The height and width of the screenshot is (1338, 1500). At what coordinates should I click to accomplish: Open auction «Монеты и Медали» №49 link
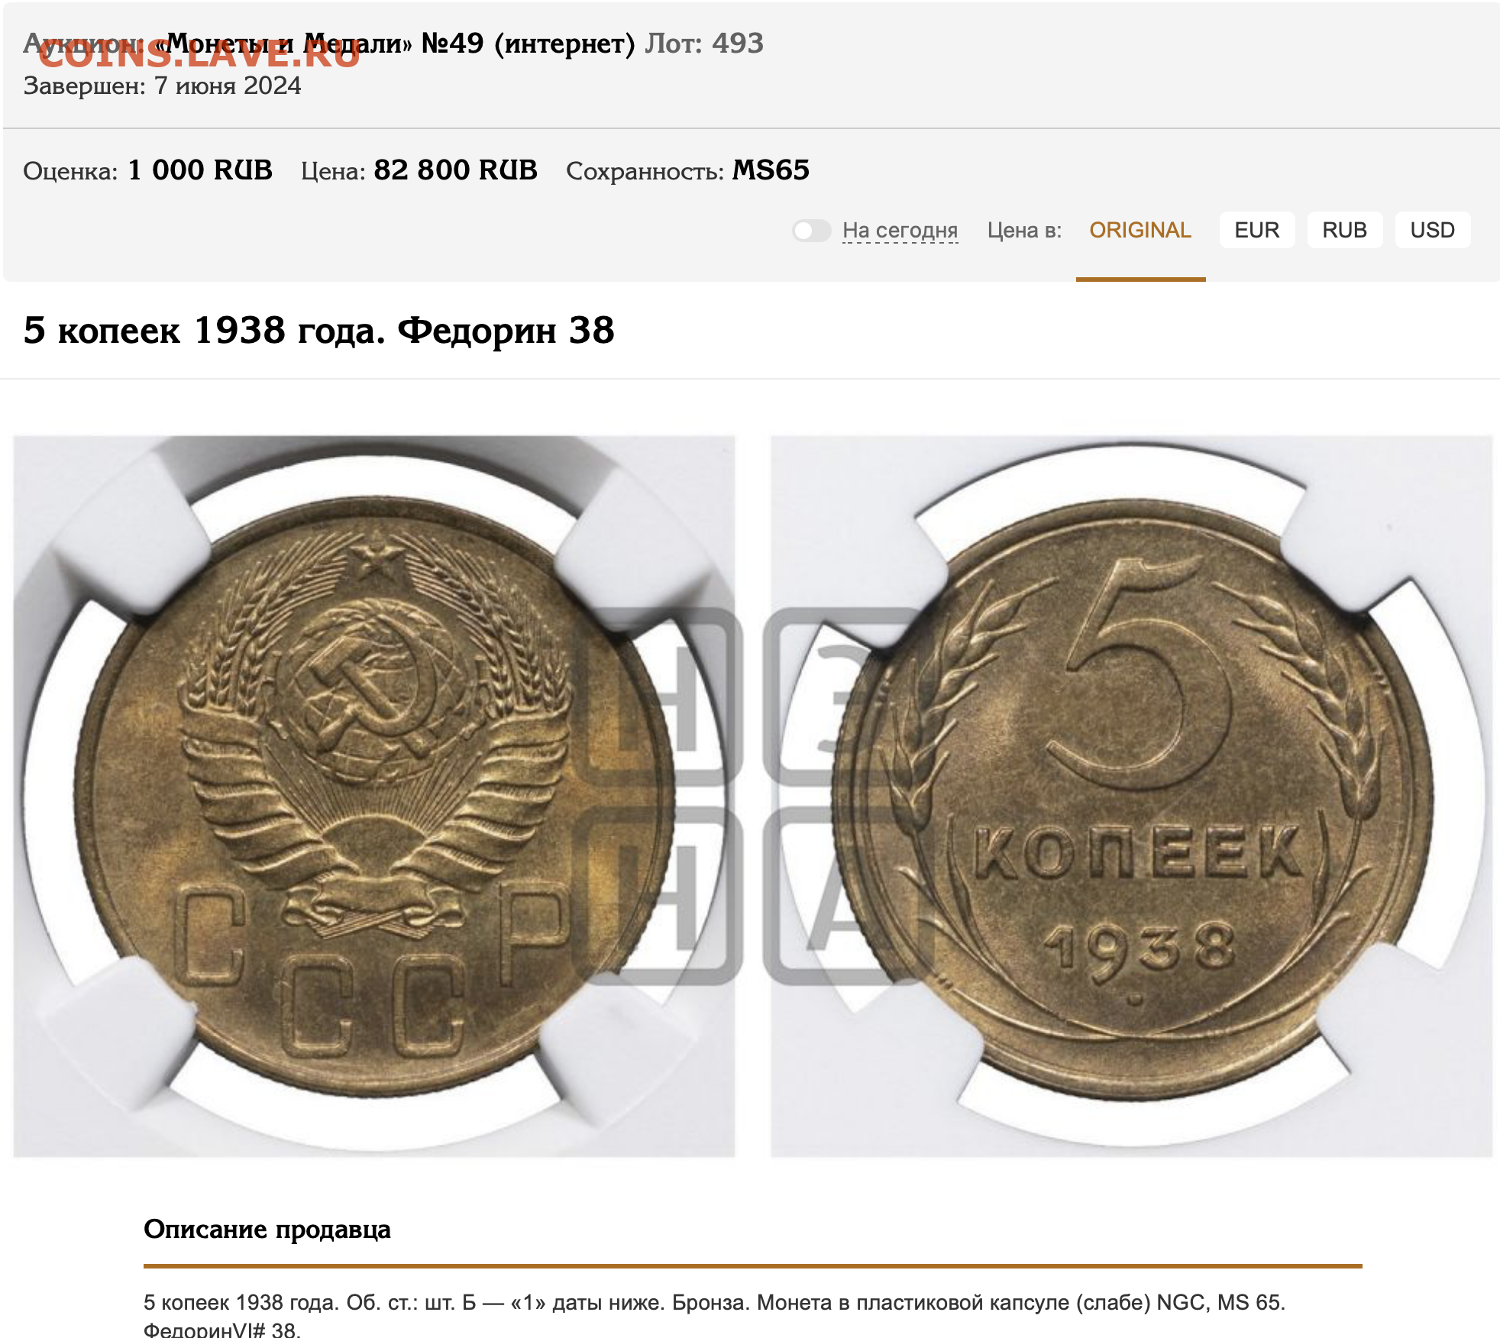(x=394, y=44)
